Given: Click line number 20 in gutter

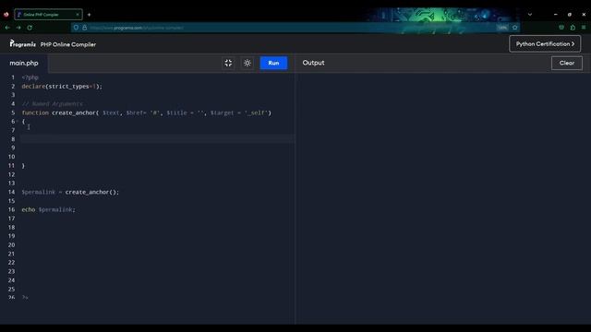Looking at the screenshot, I should [x=12, y=245].
